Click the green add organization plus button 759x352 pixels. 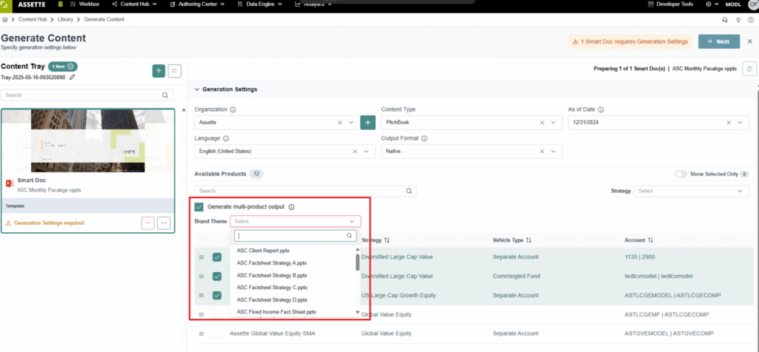tap(368, 123)
